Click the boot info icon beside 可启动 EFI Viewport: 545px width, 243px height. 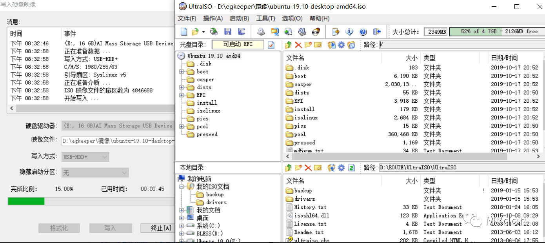click(x=271, y=45)
